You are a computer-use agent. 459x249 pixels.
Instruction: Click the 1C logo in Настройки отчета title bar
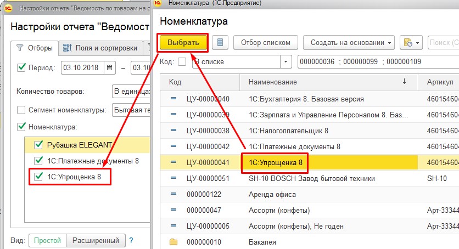click(8, 8)
